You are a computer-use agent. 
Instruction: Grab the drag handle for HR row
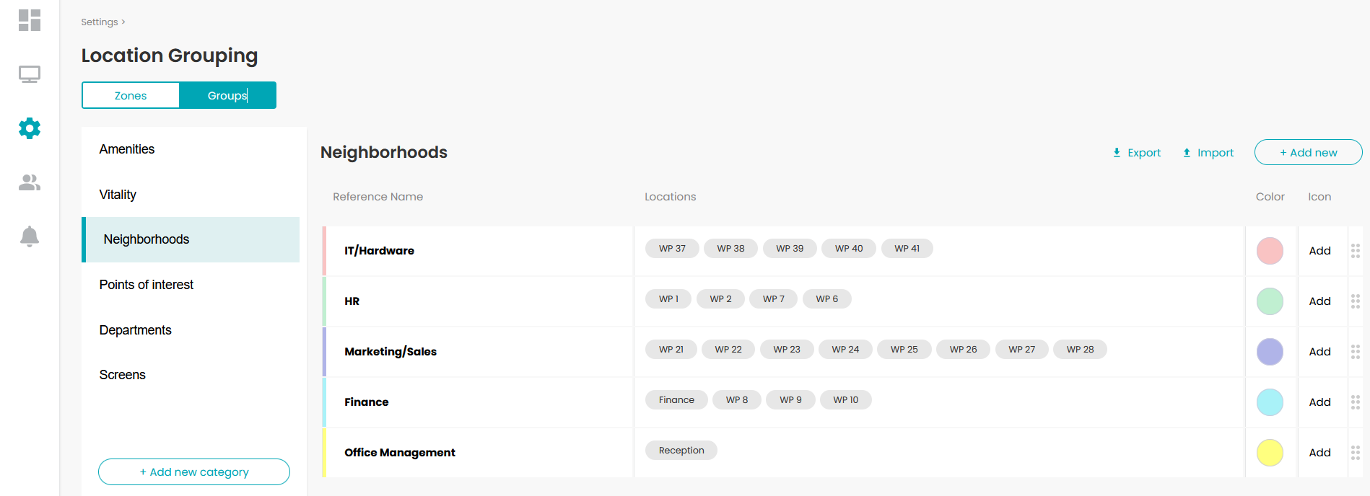pos(1356,301)
